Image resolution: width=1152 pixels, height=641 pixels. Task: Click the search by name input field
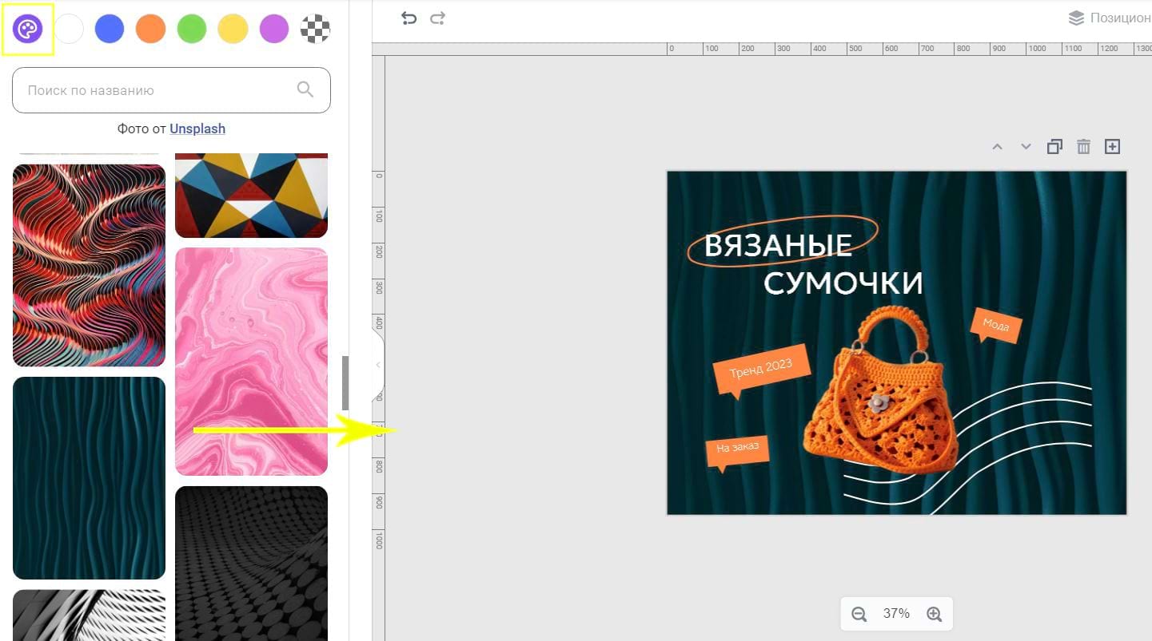pos(171,90)
